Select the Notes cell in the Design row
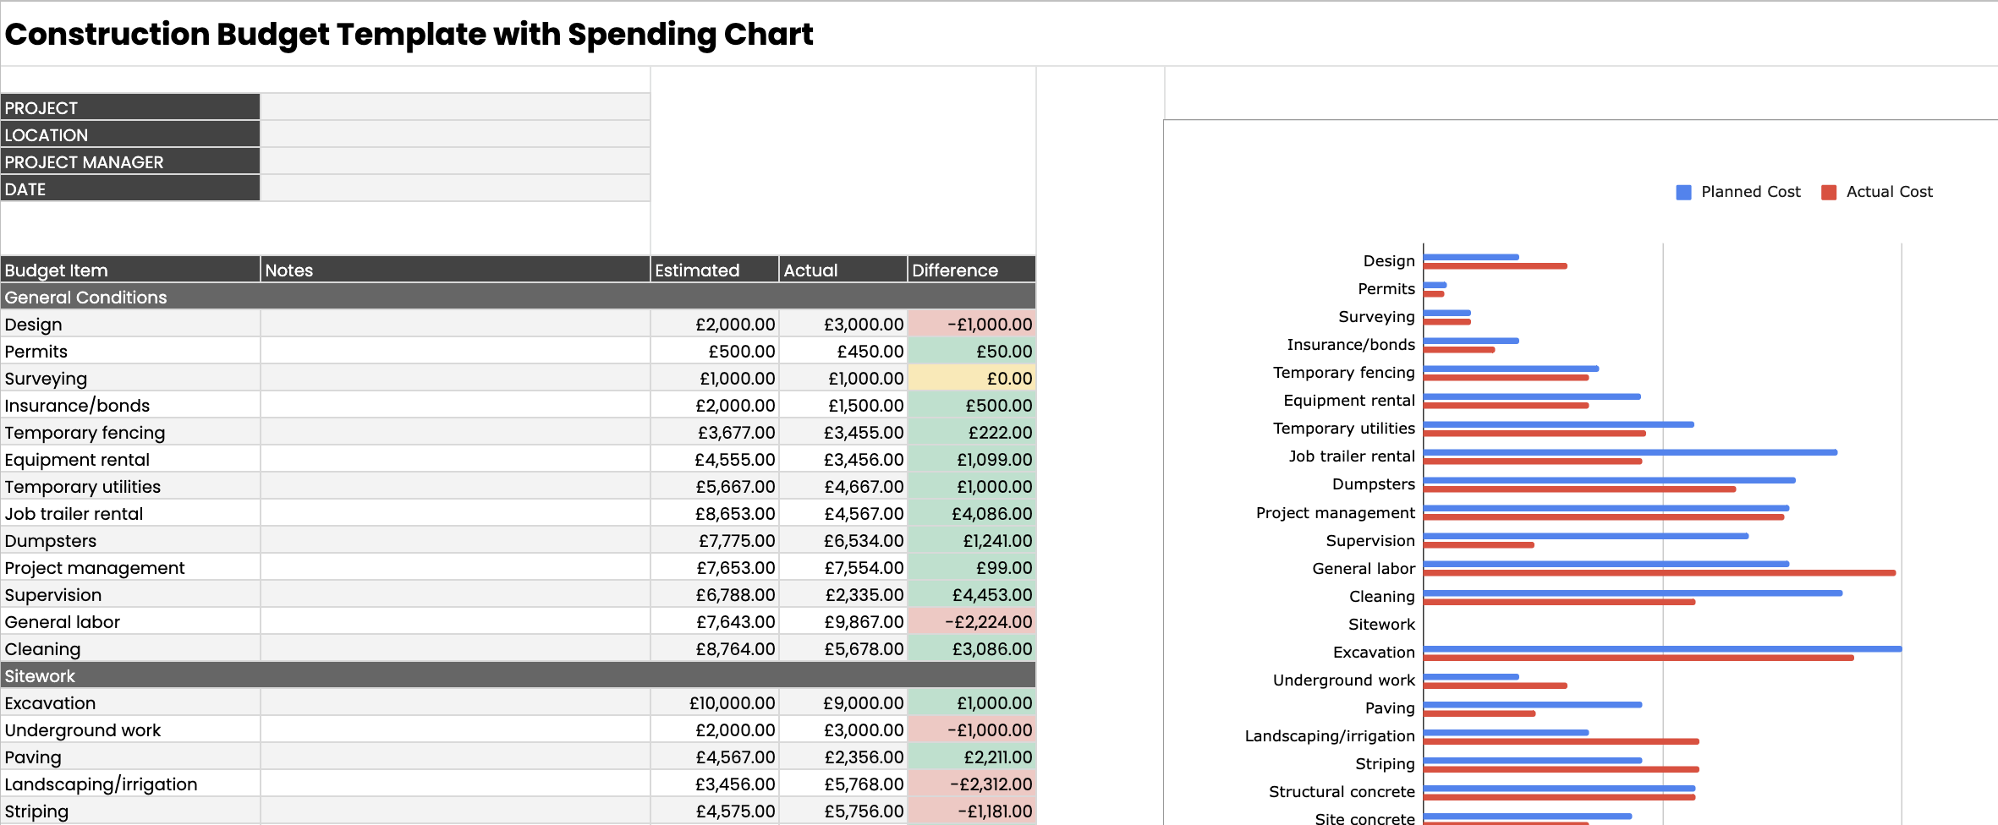The height and width of the screenshot is (825, 1998). click(x=455, y=324)
